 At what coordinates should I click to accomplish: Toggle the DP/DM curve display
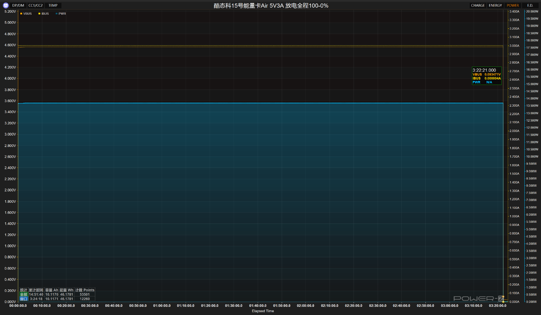(x=18, y=5)
